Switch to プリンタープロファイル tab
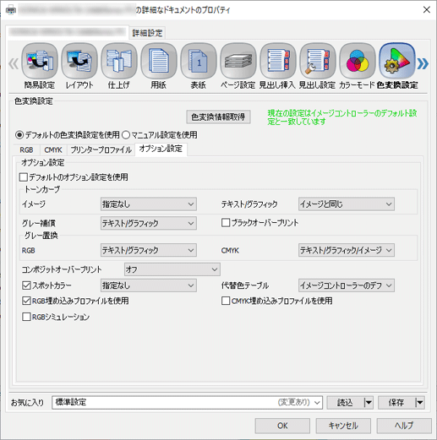The width and height of the screenshot is (437, 440). 101,150
